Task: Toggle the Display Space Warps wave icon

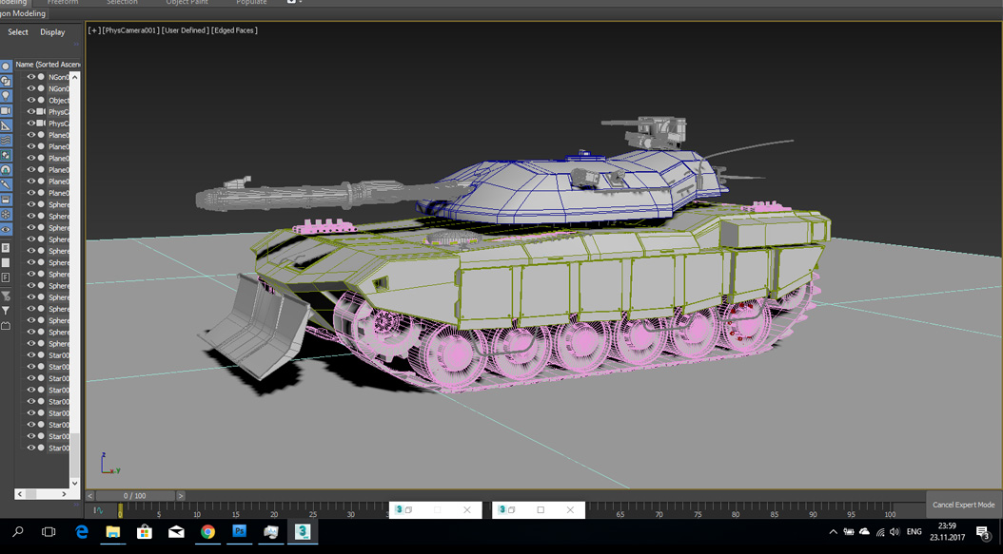Action: (x=6, y=140)
